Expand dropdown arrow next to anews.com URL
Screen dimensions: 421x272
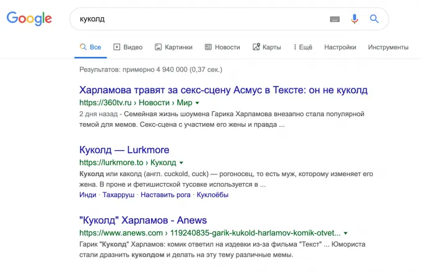[345, 234]
